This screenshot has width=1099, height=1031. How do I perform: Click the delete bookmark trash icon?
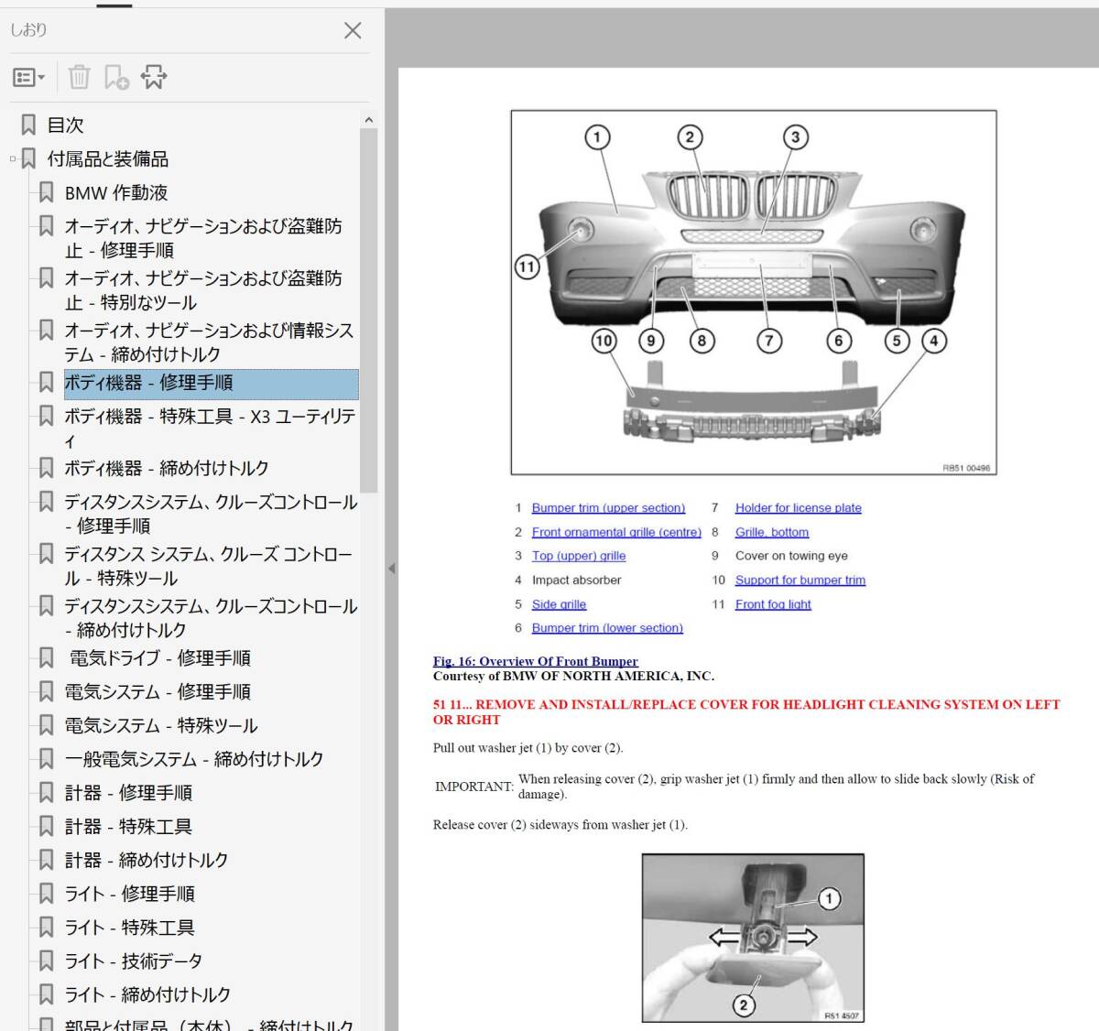80,78
